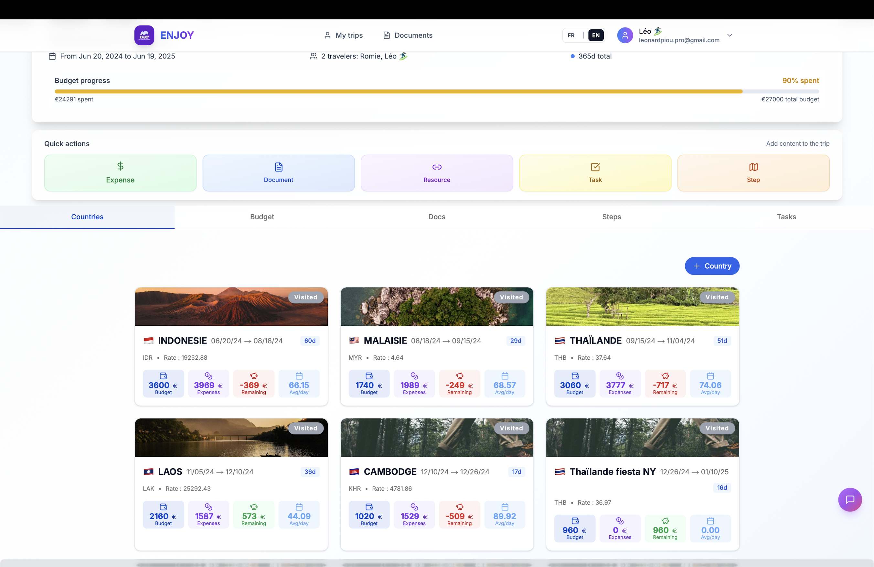Click the budget progress bar
The image size is (874, 567).
click(x=437, y=91)
